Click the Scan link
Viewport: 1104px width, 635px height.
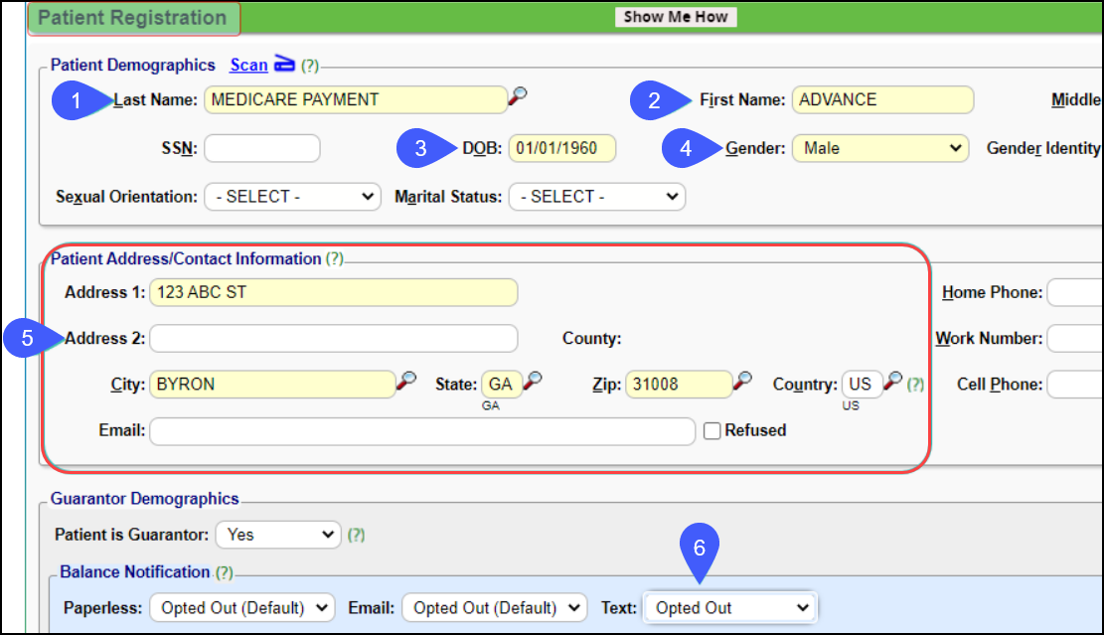click(x=248, y=66)
